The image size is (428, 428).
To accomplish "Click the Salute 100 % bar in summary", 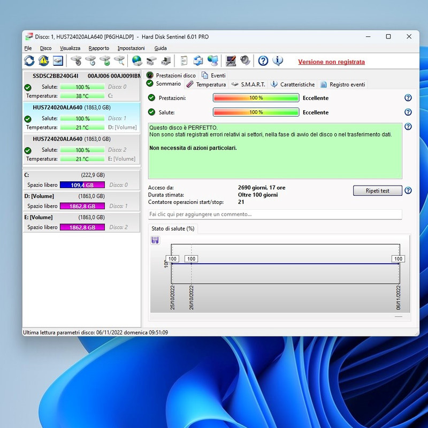I will point(256,112).
